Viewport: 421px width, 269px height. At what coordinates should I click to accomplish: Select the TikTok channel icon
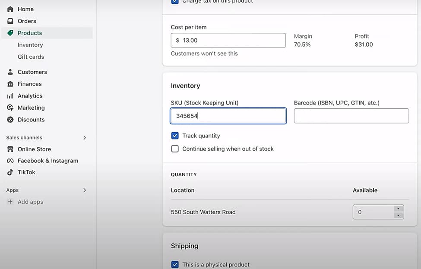(10, 172)
